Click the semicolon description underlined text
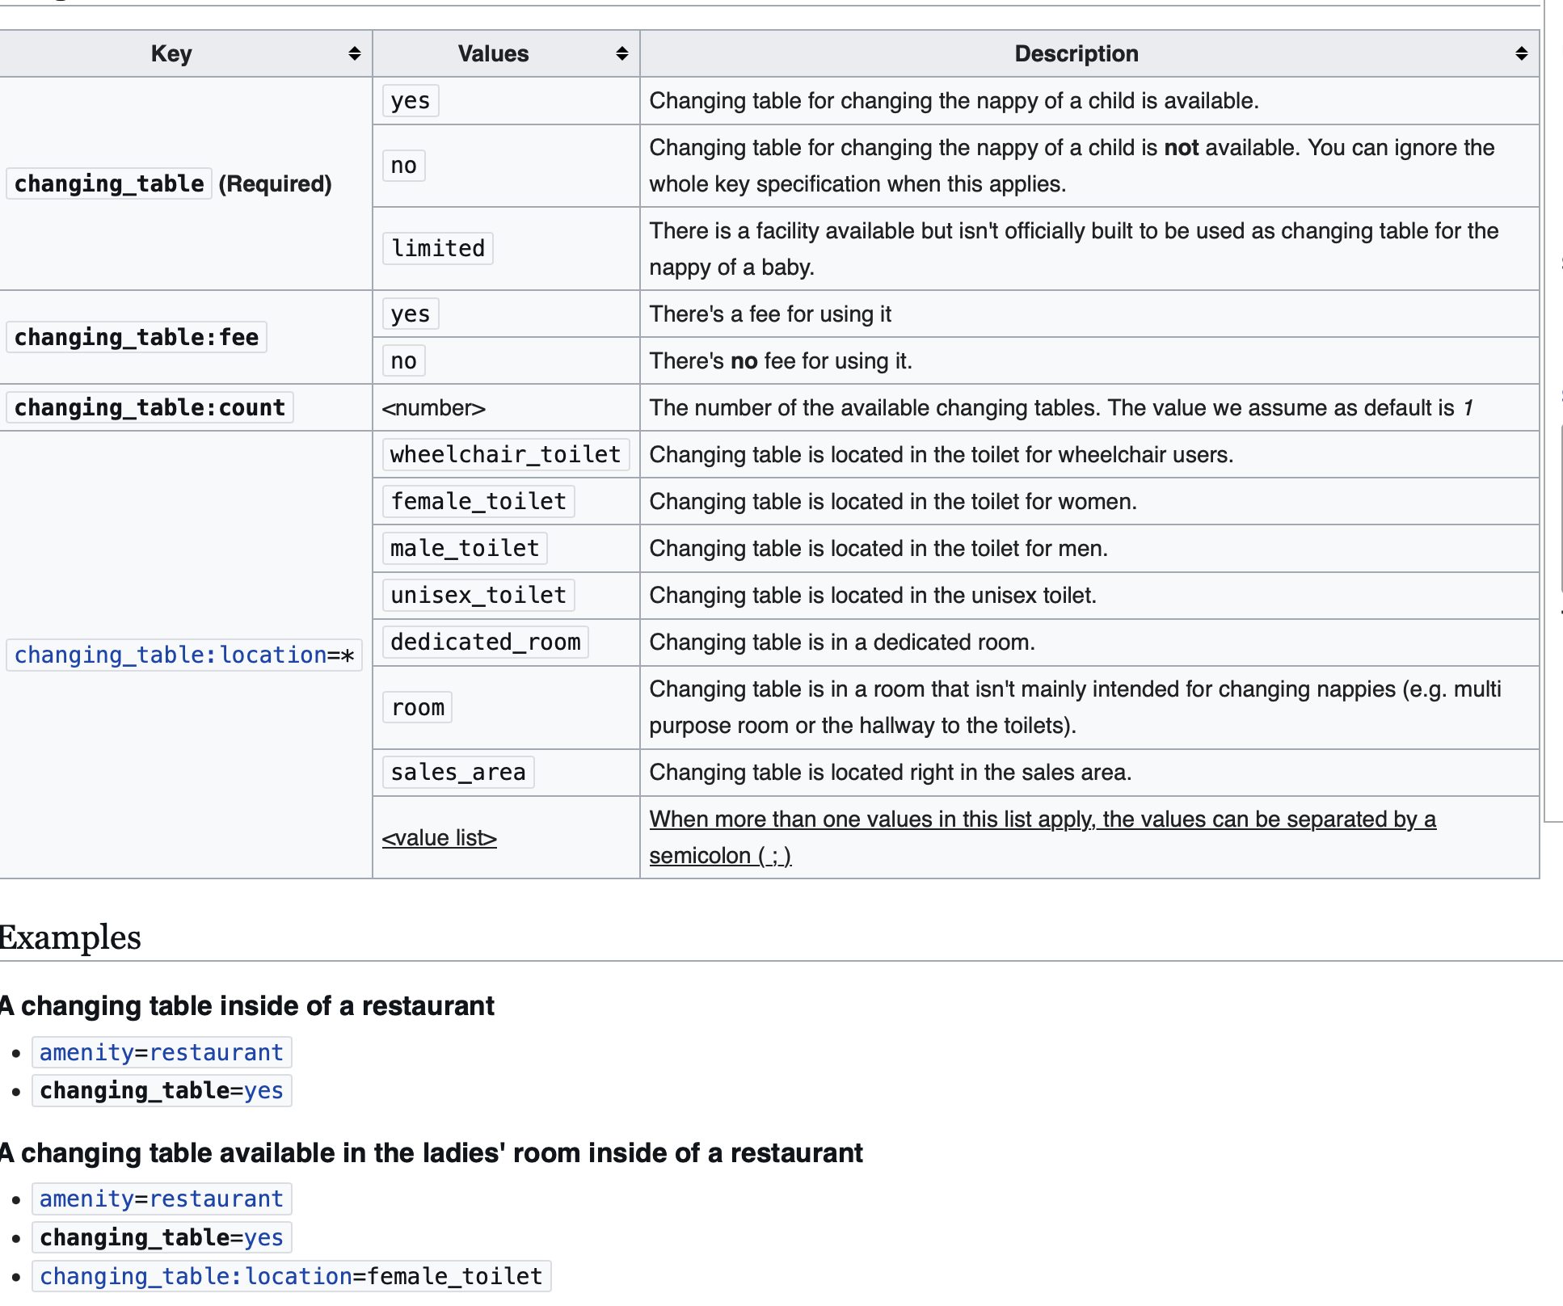The height and width of the screenshot is (1306, 1563). pyautogui.click(x=1043, y=837)
